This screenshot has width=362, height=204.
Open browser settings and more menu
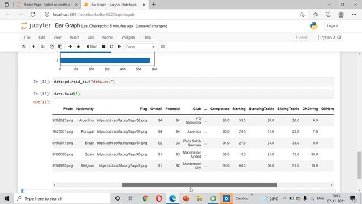pyautogui.click(x=354, y=15)
